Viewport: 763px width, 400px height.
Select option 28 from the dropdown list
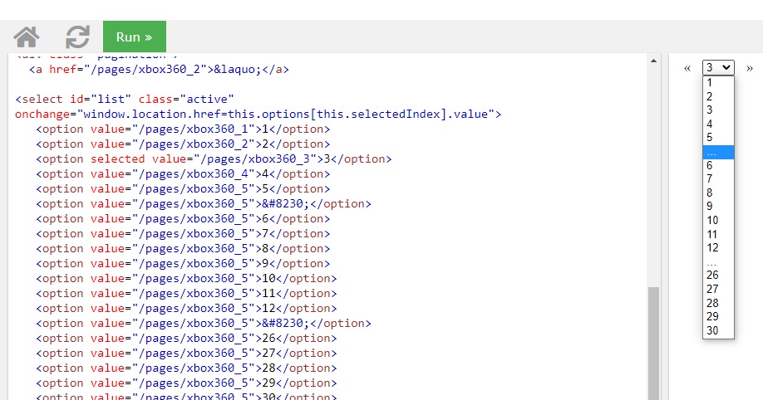[718, 303]
